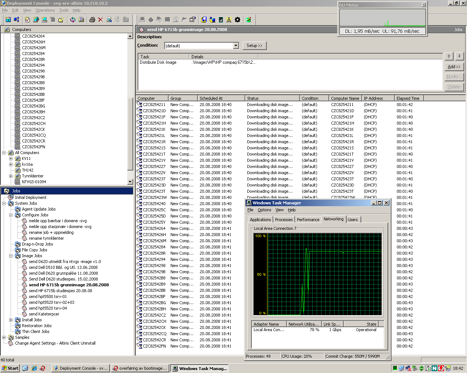The height and width of the screenshot is (373, 467).
Task: Click the yellow figure toolbar icon beside the gear
Action: pos(229,20)
